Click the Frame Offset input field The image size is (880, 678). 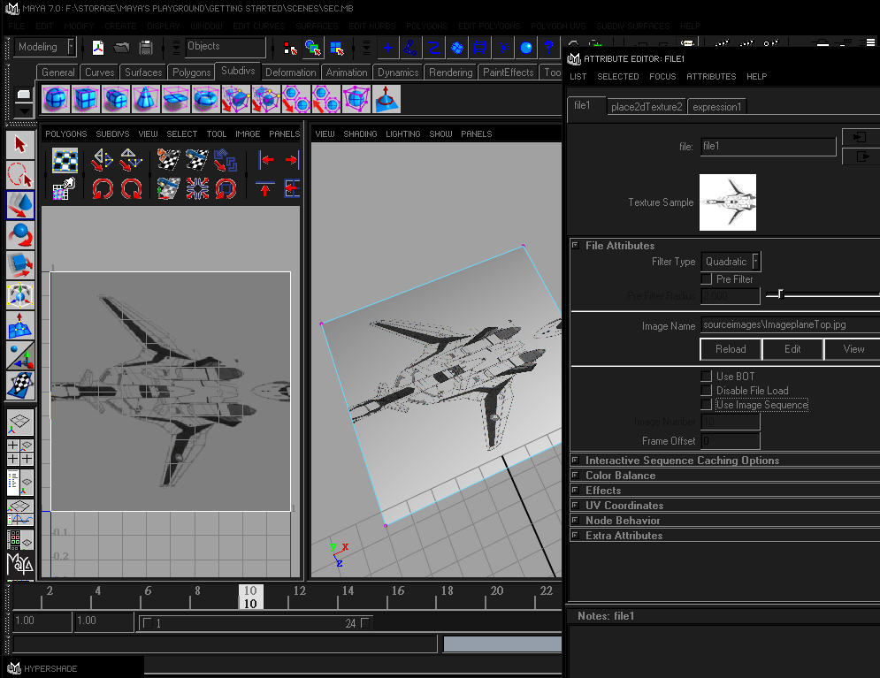[731, 441]
